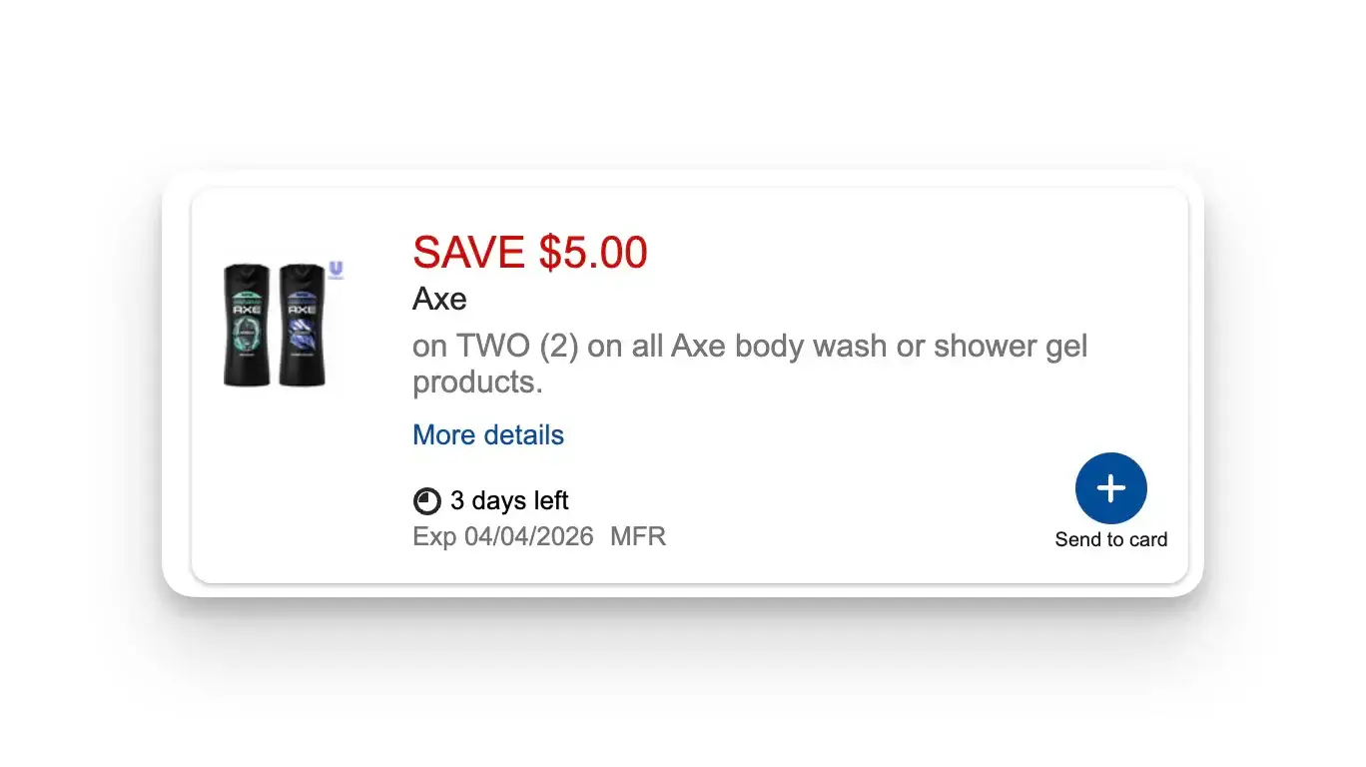
Task: Click the Exp label before the date
Action: 434,537
